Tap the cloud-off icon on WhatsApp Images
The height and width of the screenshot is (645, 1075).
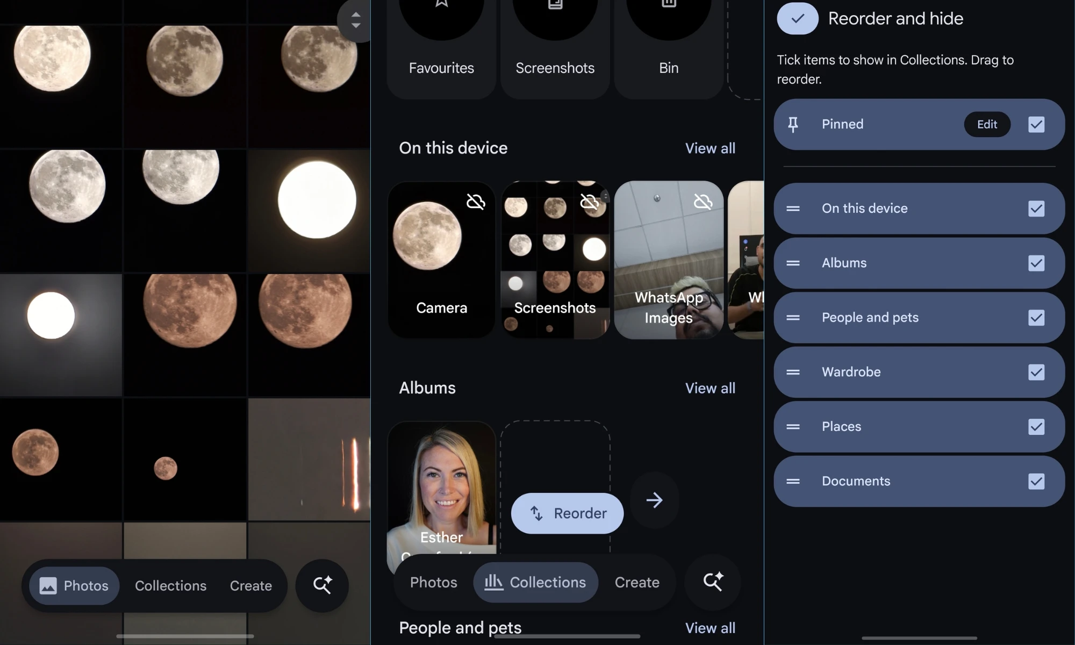click(x=703, y=202)
